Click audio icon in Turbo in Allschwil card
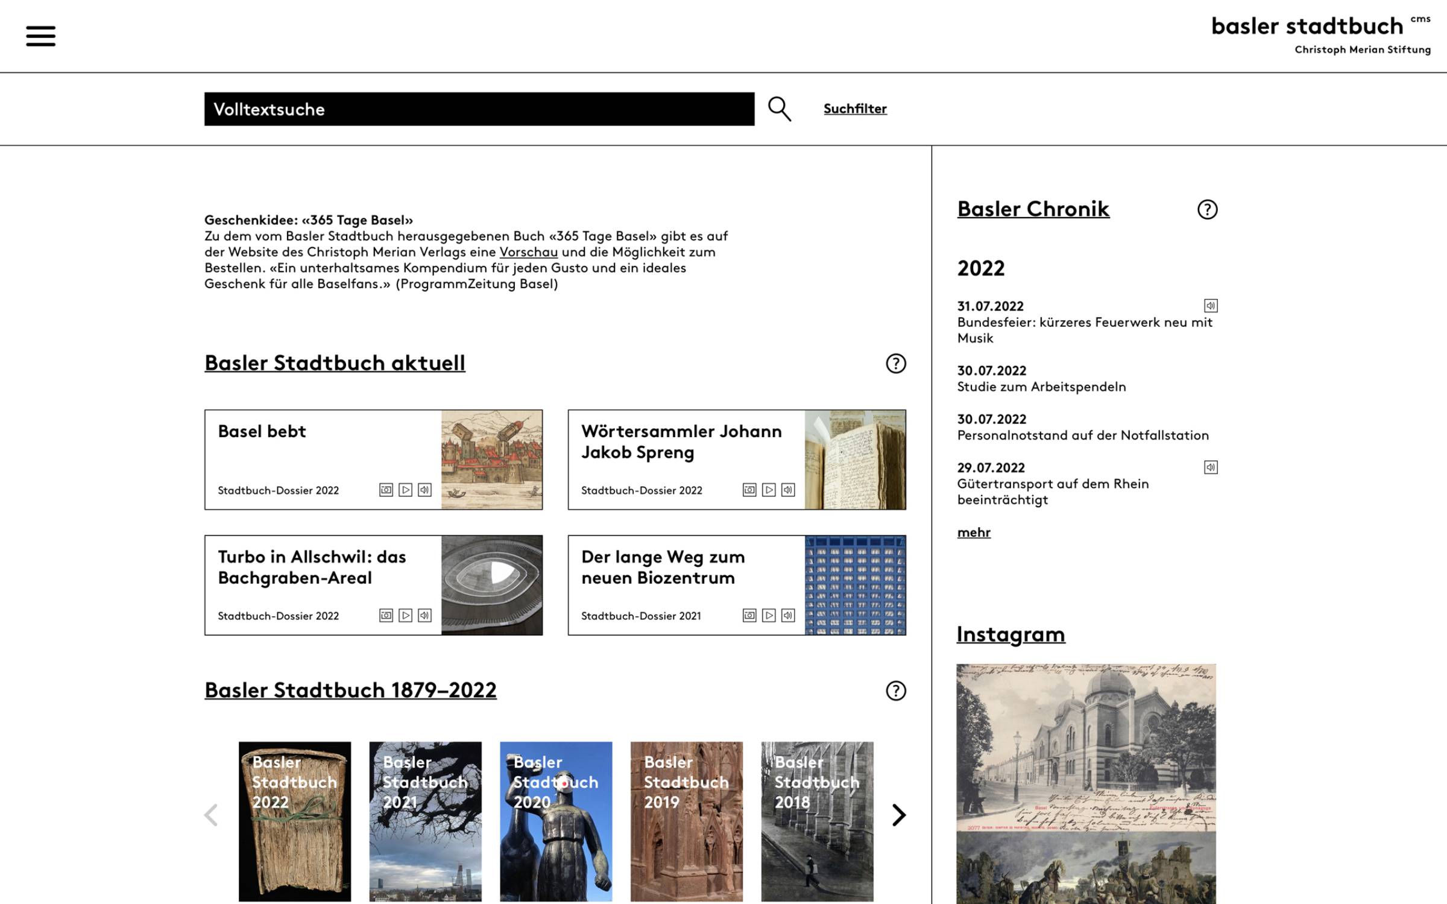The height and width of the screenshot is (904, 1447). click(425, 615)
